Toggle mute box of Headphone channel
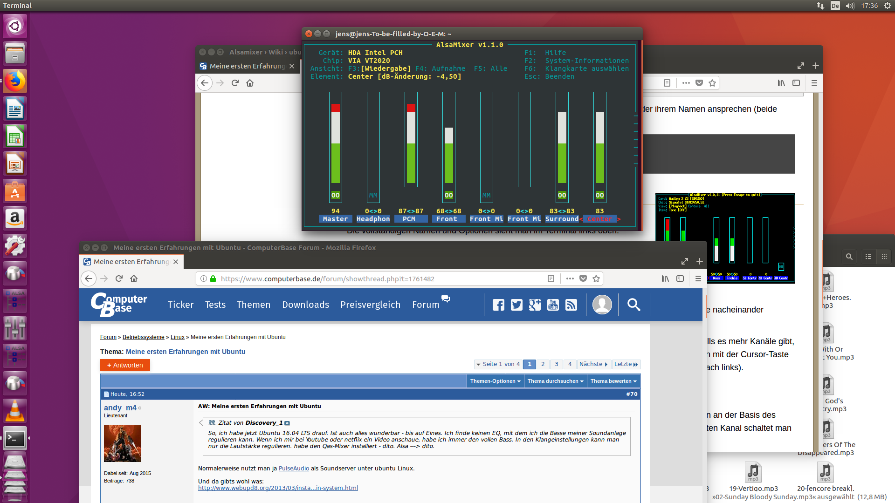 tap(373, 195)
